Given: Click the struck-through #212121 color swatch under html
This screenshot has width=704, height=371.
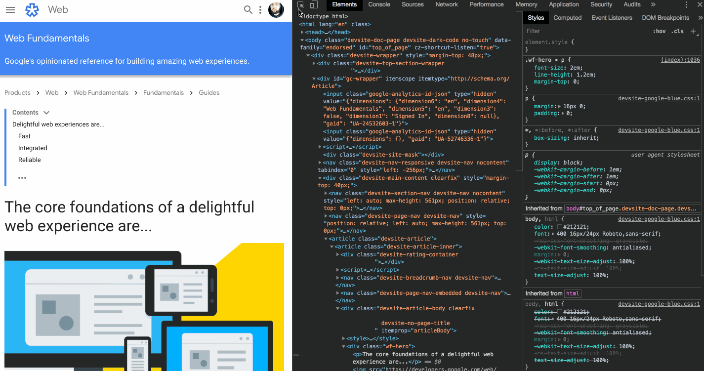Looking at the screenshot, I should pos(559,312).
